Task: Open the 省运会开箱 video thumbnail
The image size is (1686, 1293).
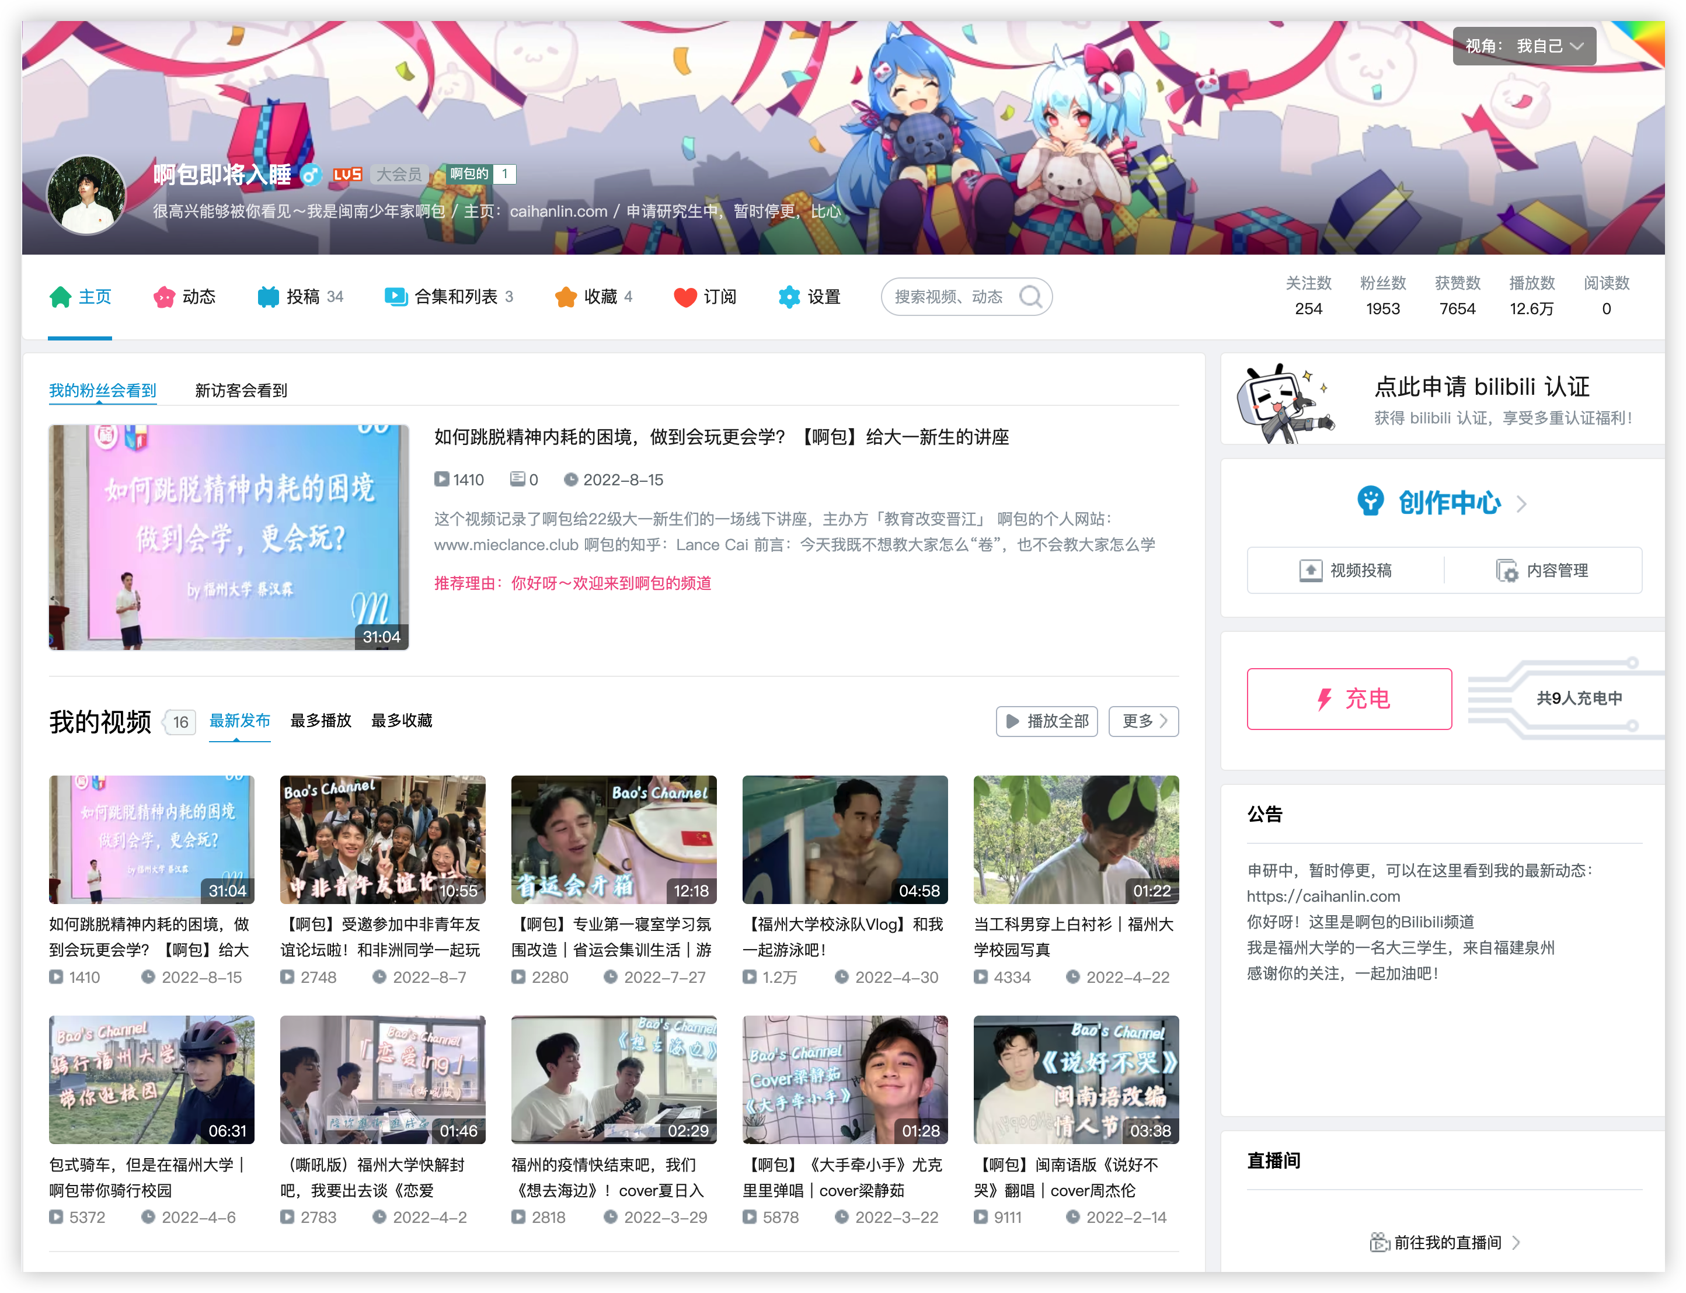Action: click(614, 839)
